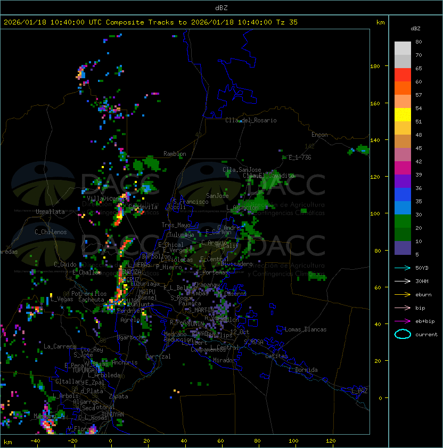Screen dimensions: 443x448
Task: Click the white 30HM arrow icon
Action: click(403, 281)
